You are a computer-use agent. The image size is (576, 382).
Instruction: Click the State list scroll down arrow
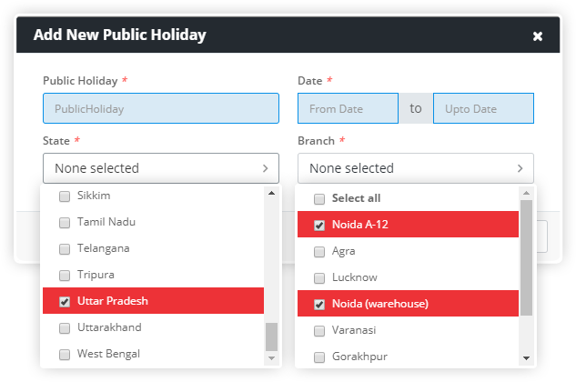click(271, 358)
